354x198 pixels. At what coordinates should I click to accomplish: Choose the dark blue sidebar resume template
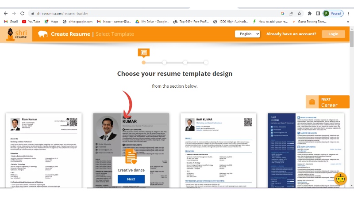(x=307, y=150)
